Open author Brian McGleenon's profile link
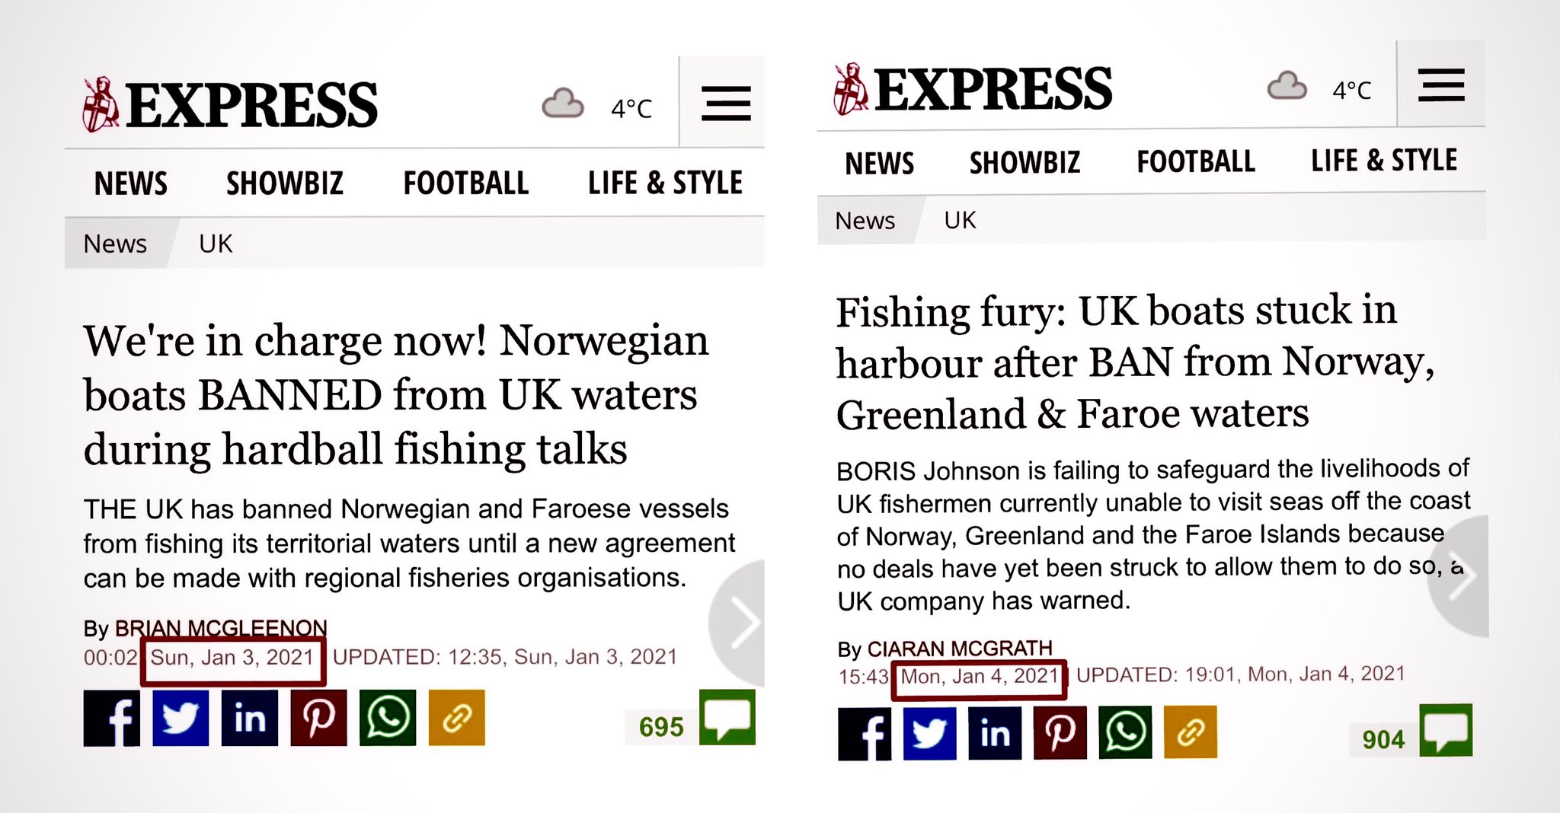Image resolution: width=1560 pixels, height=813 pixels. click(221, 628)
